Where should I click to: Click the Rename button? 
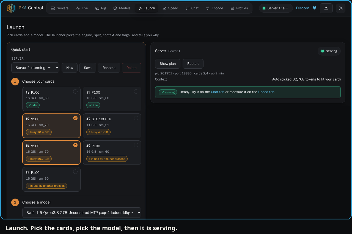click(109, 68)
